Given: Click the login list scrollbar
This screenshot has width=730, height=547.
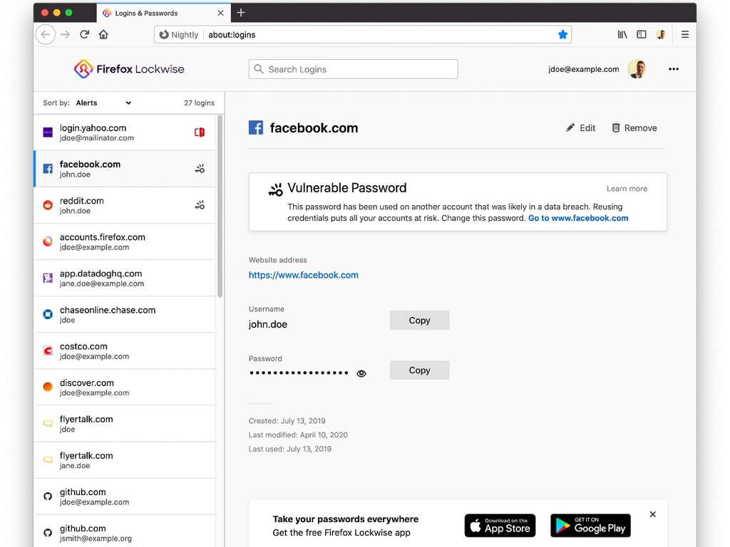Looking at the screenshot, I should click(220, 207).
